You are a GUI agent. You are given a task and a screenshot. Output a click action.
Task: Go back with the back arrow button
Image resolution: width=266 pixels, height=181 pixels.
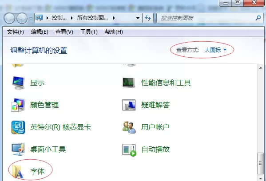[x=9, y=18]
